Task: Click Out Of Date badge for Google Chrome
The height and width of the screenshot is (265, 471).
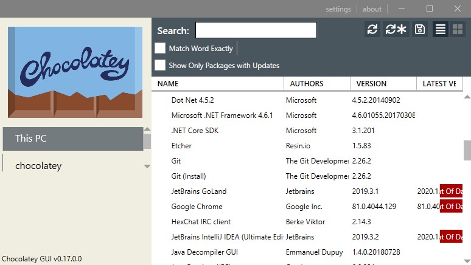Action: click(451, 206)
